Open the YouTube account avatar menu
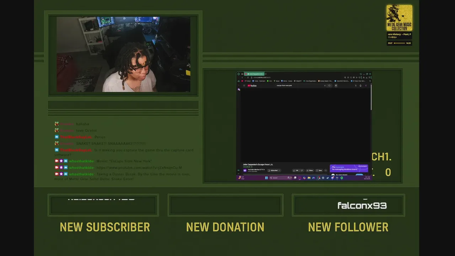 tap(366, 85)
